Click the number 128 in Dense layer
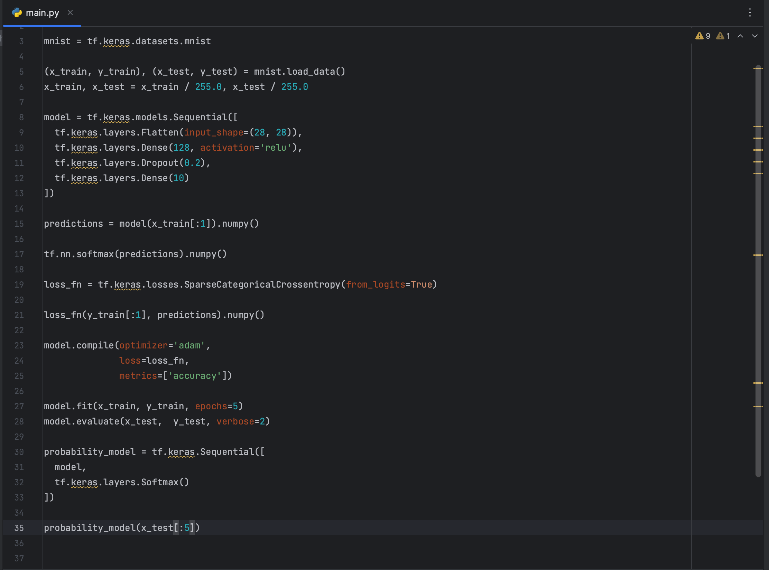This screenshot has height=570, width=769. (x=181, y=148)
